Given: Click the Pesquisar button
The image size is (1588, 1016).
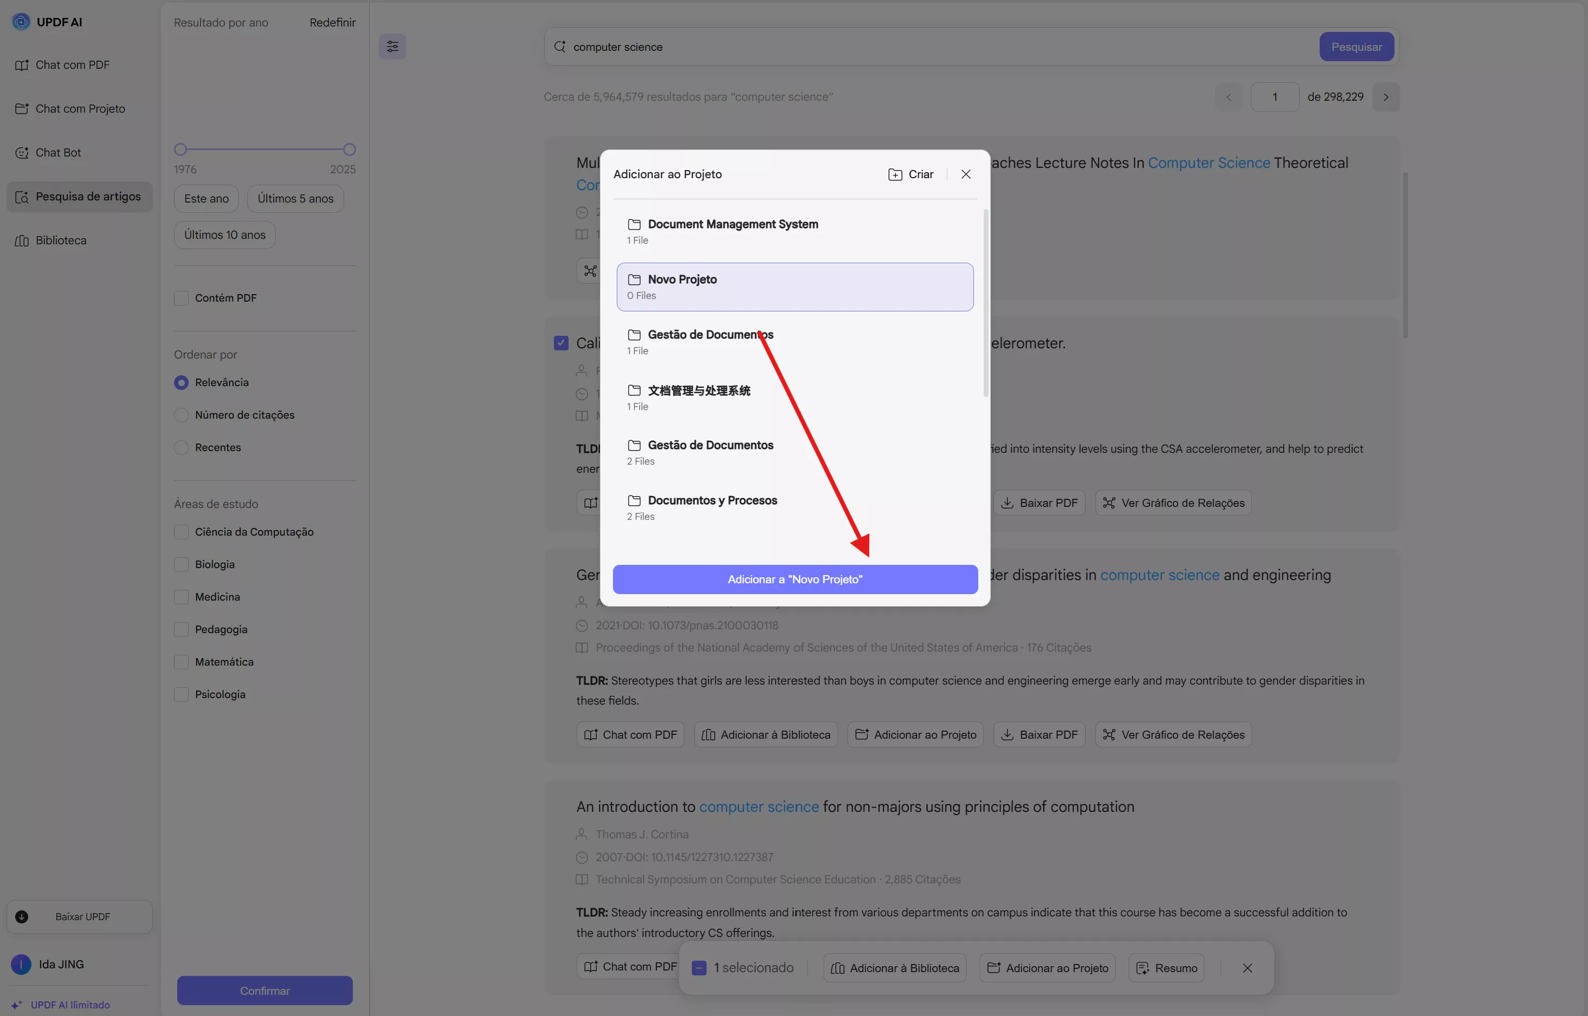Looking at the screenshot, I should pyautogui.click(x=1357, y=47).
